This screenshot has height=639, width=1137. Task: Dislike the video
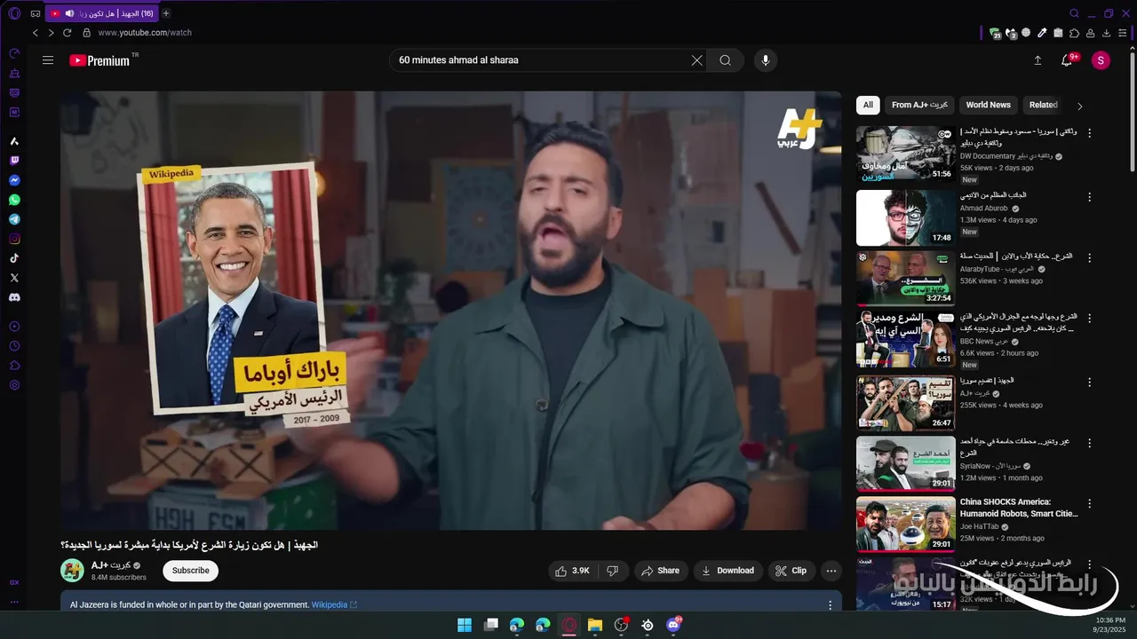pos(612,571)
